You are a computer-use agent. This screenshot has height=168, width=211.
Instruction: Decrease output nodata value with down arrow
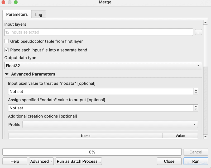click(x=196, y=109)
